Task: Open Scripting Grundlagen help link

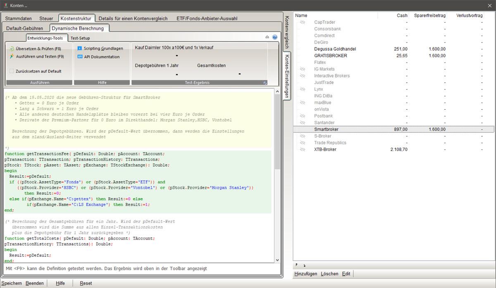Action: (100, 49)
